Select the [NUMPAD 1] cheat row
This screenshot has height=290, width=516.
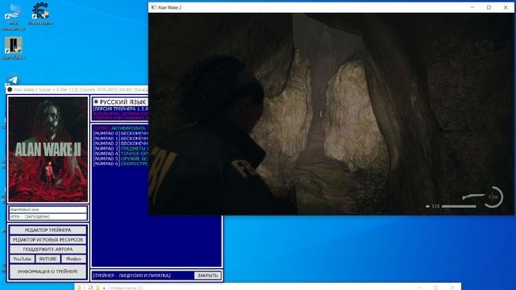(120, 139)
